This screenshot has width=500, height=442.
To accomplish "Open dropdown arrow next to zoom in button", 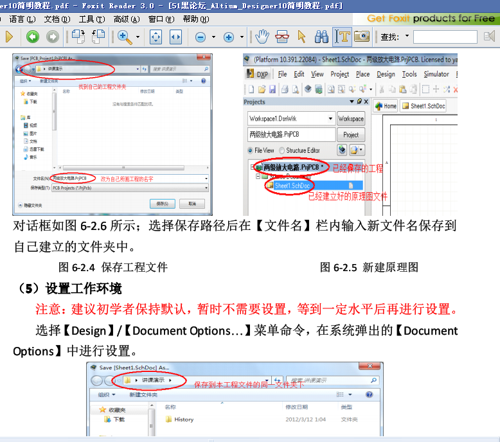I will point(242,37).
